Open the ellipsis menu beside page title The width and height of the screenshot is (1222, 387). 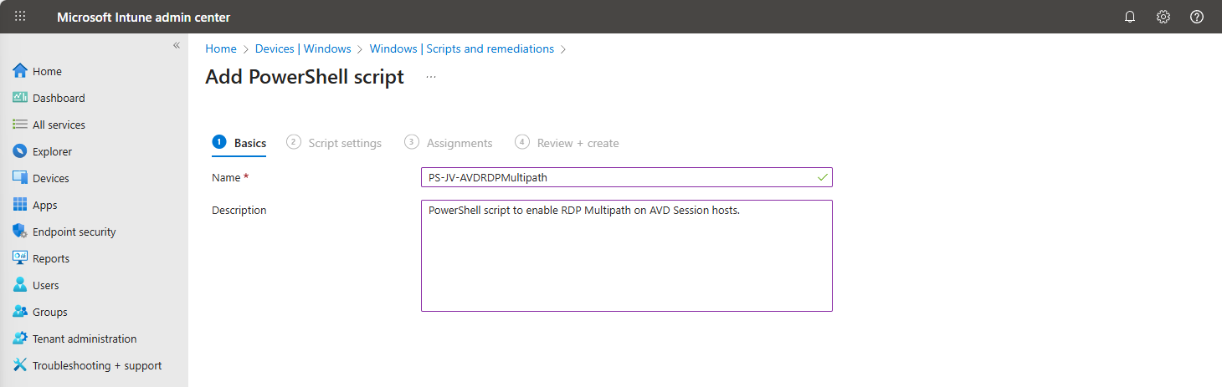click(431, 77)
